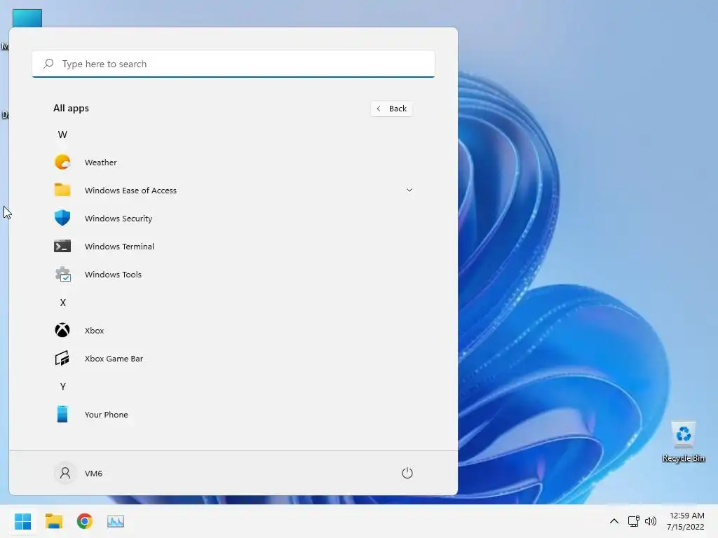Click the power button icon
Screen dimensions: 718x538
coord(407,473)
